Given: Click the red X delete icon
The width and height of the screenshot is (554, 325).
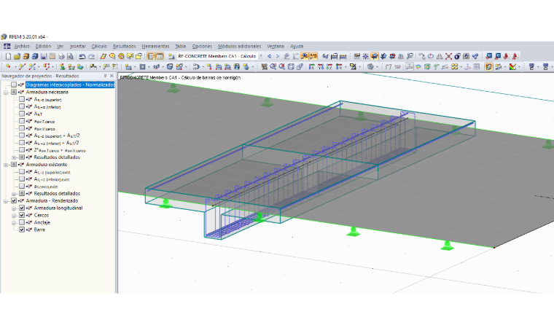Looking at the screenshot, I should (448, 56).
